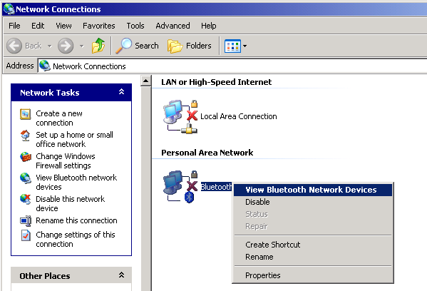Select the highlighted Bluetooth connection name

point(217,187)
